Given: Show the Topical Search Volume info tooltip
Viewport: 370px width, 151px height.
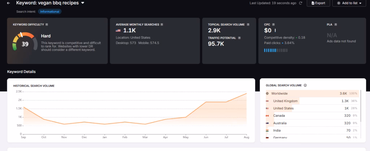Looking at the screenshot, I should click(248, 25).
